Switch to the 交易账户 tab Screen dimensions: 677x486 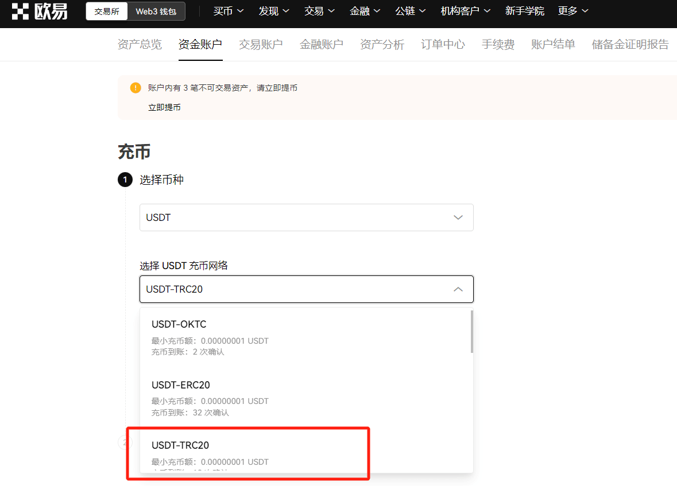coord(261,44)
